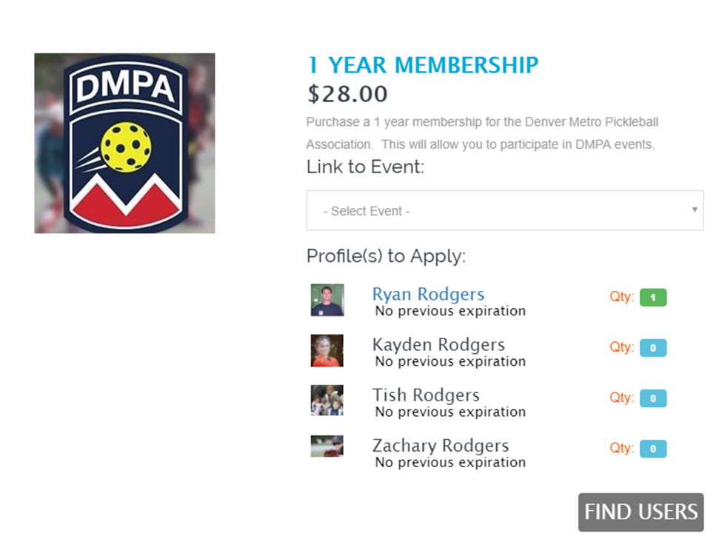722x539 pixels.
Task: Click Tish Rodgers' profile photo
Action: (x=327, y=401)
